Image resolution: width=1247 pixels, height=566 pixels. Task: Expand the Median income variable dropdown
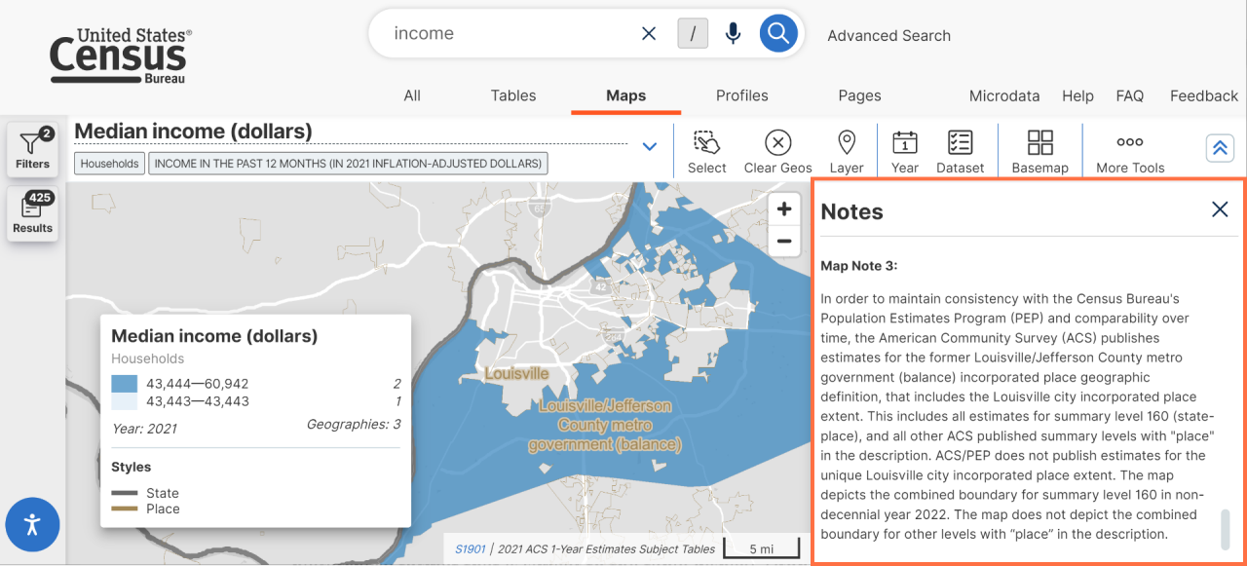(650, 147)
